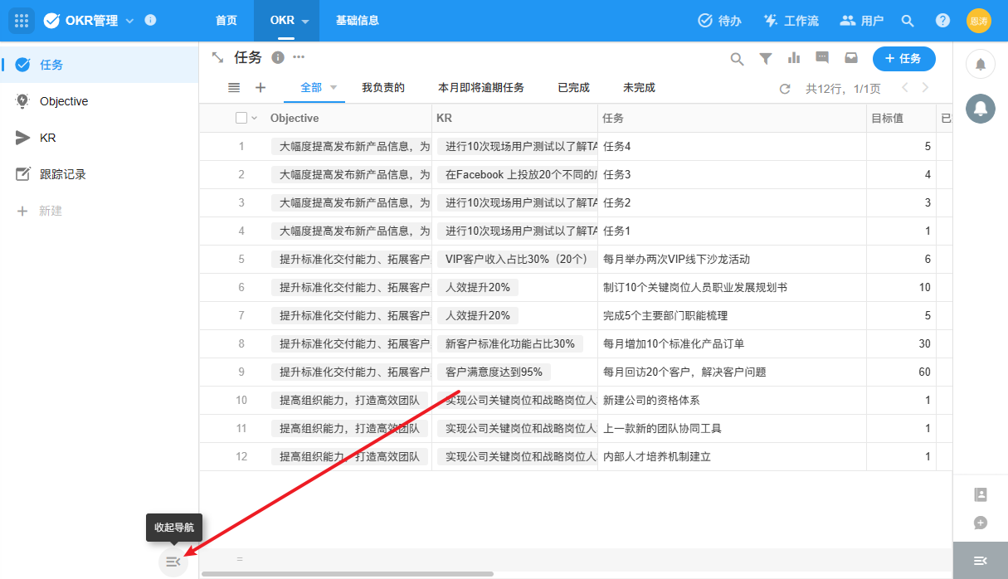Viewport: 1008px width, 579px height.
Task: Click the comments icon in task toolbar
Action: tap(822, 59)
